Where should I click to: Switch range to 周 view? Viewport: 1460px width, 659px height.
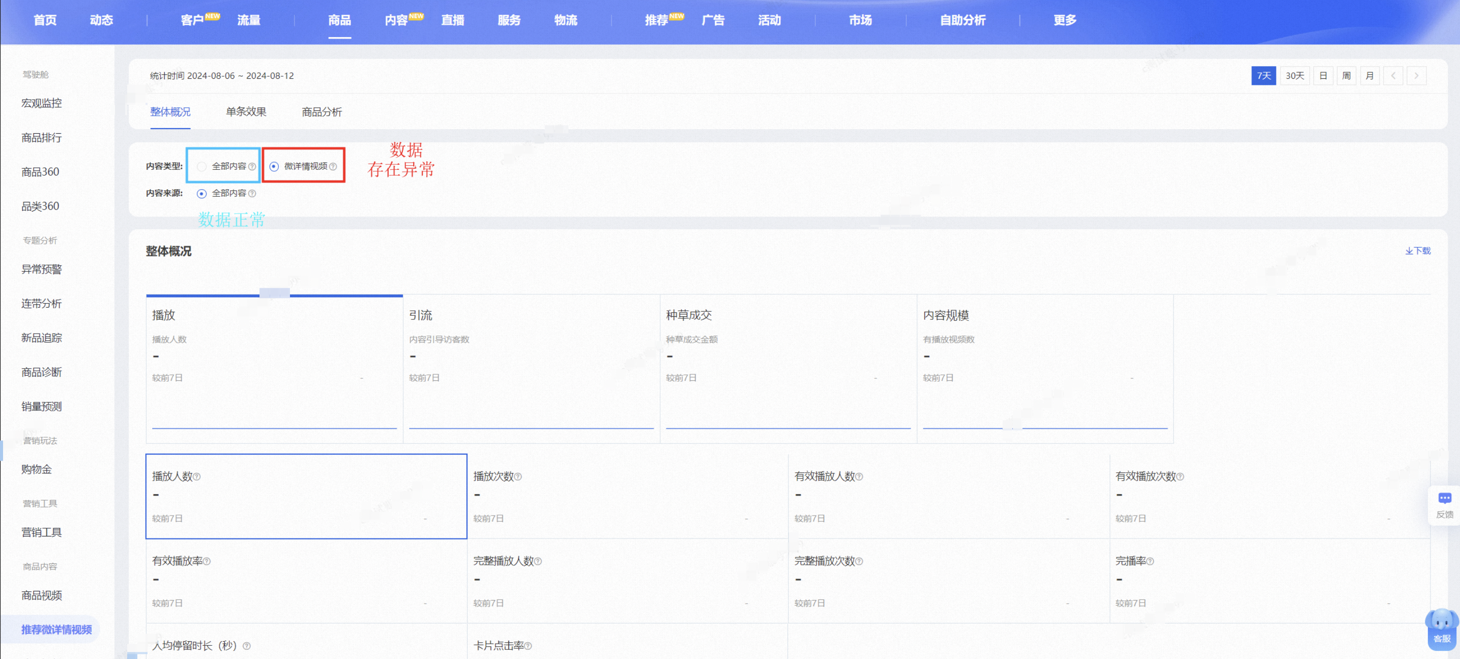[1347, 75]
